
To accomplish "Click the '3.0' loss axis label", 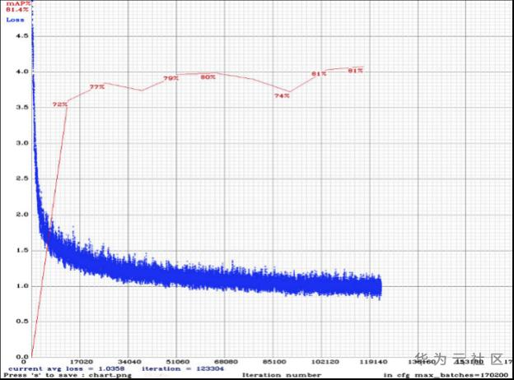I will click(x=22, y=143).
